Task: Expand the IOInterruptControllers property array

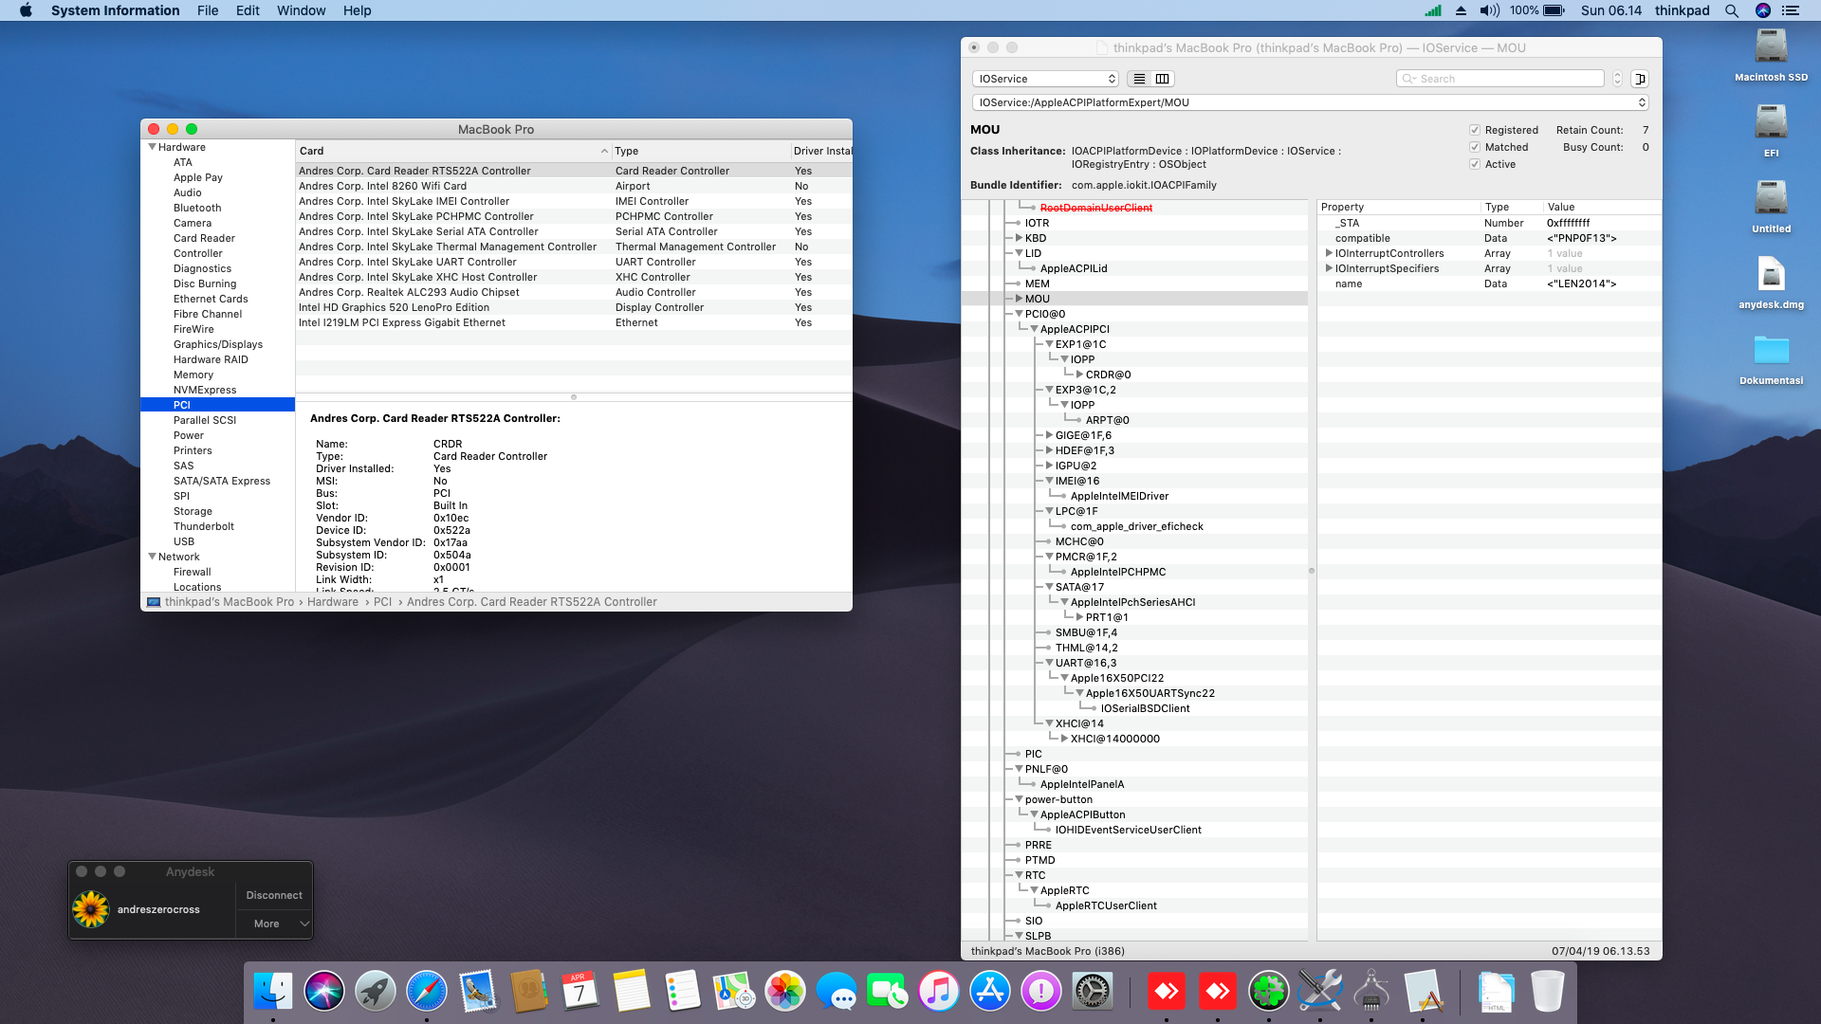Action: click(1328, 253)
